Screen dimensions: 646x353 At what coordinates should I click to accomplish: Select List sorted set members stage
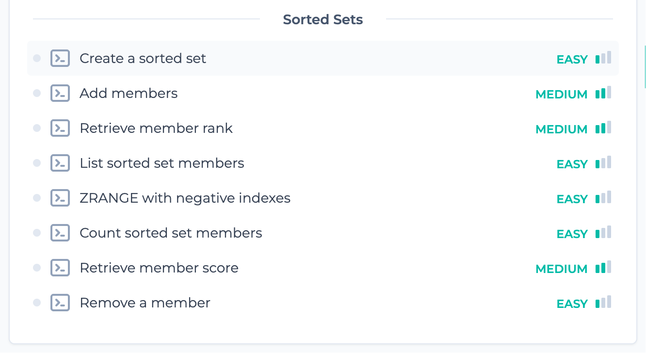(x=161, y=163)
